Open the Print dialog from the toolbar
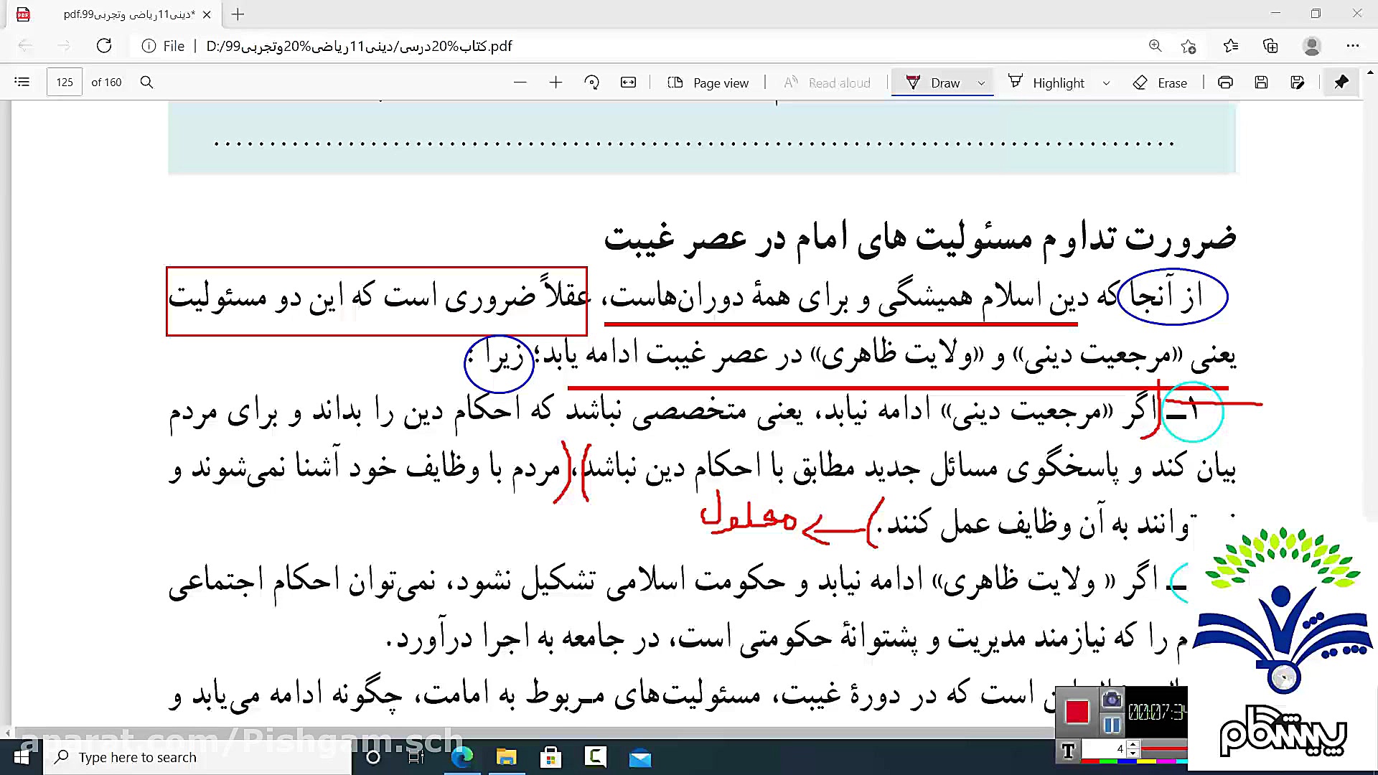1378x775 pixels. 1225,82
